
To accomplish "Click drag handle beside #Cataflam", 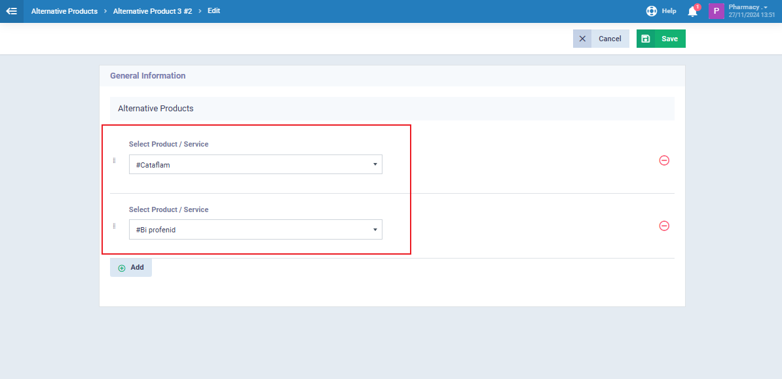I will pyautogui.click(x=114, y=160).
